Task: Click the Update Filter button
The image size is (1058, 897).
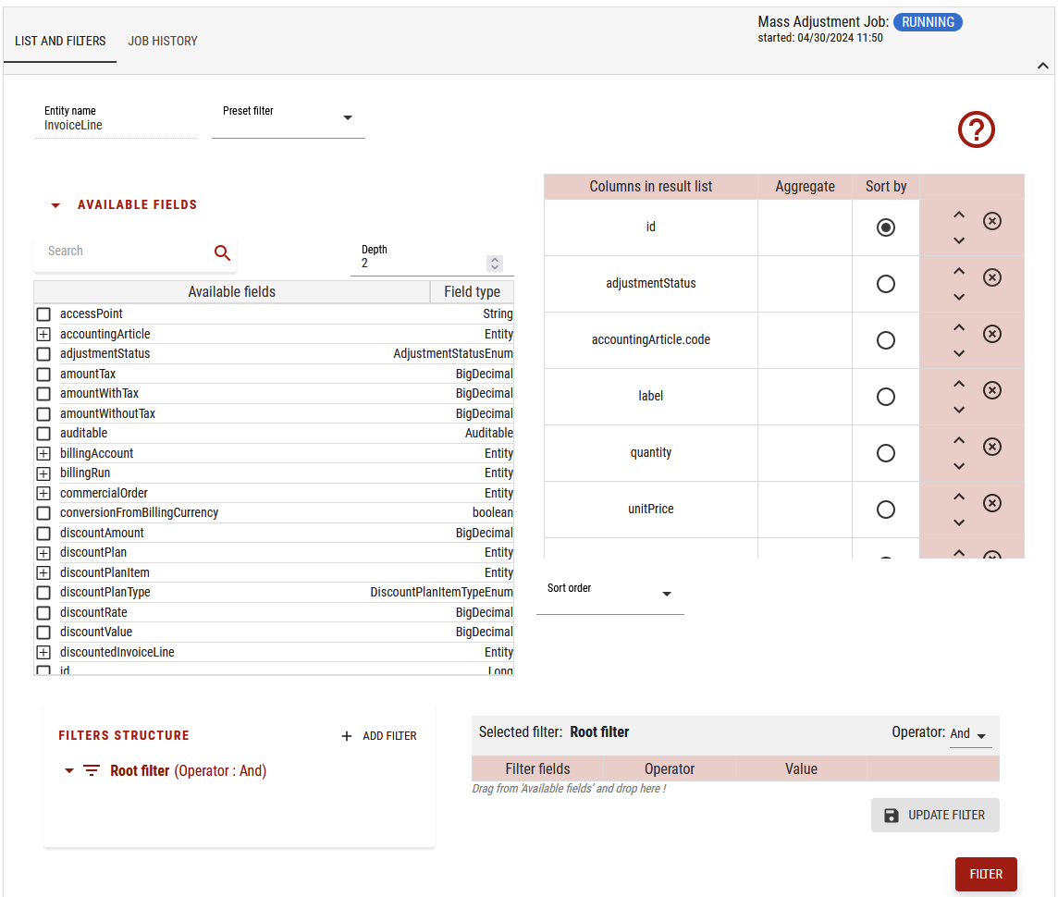Action: 935,815
